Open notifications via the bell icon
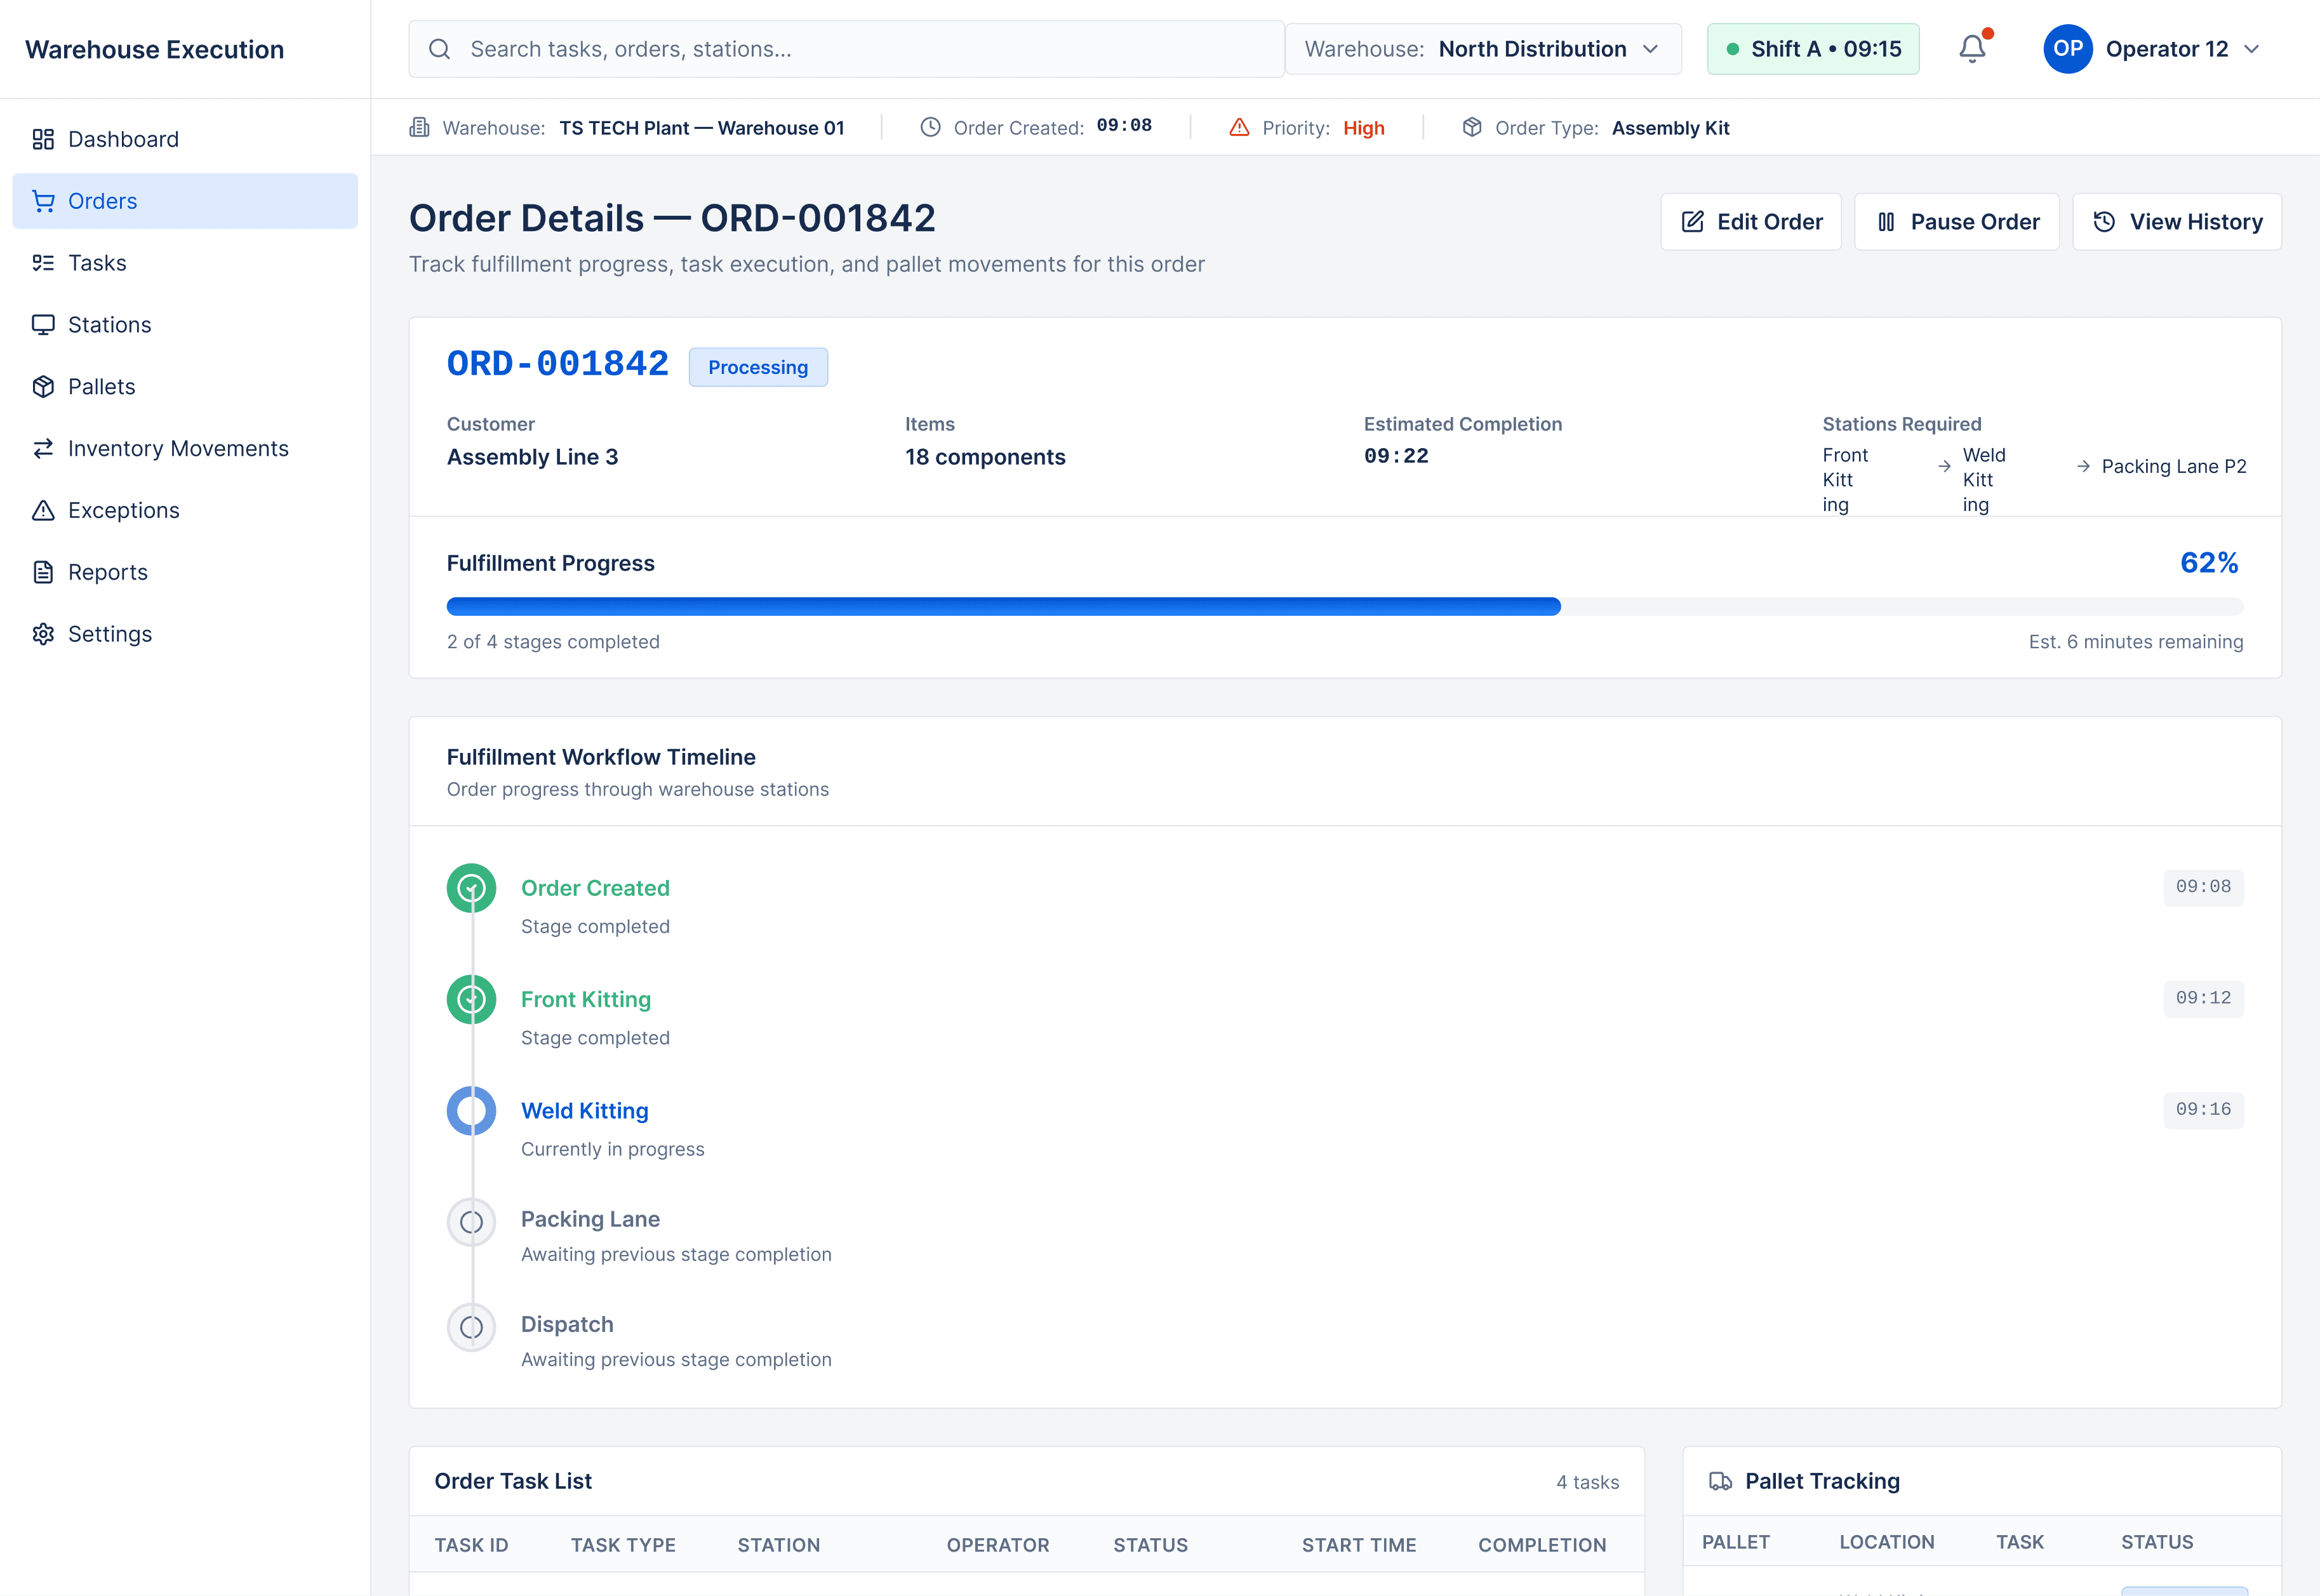The height and width of the screenshot is (1596, 2320). [x=1971, y=48]
